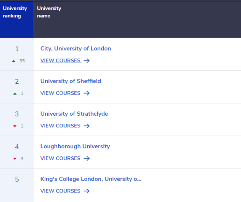Open University of Sheffield page link
Image resolution: width=241 pixels, height=202 pixels.
coord(71,81)
